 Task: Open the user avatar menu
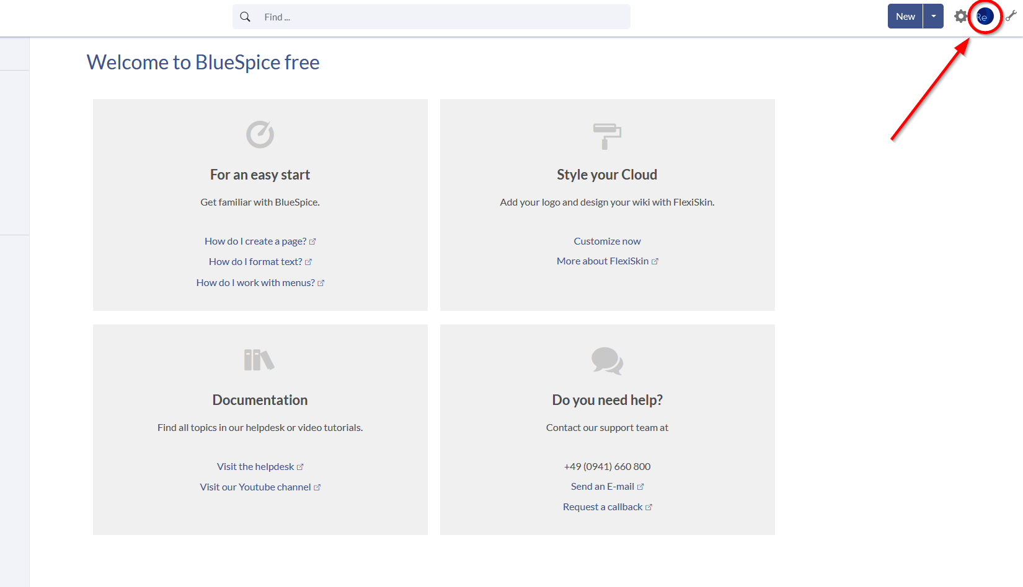tap(985, 16)
